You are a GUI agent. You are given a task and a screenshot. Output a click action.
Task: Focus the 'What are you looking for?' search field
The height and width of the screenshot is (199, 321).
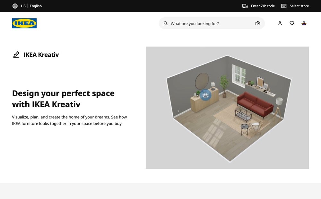[x=212, y=23]
